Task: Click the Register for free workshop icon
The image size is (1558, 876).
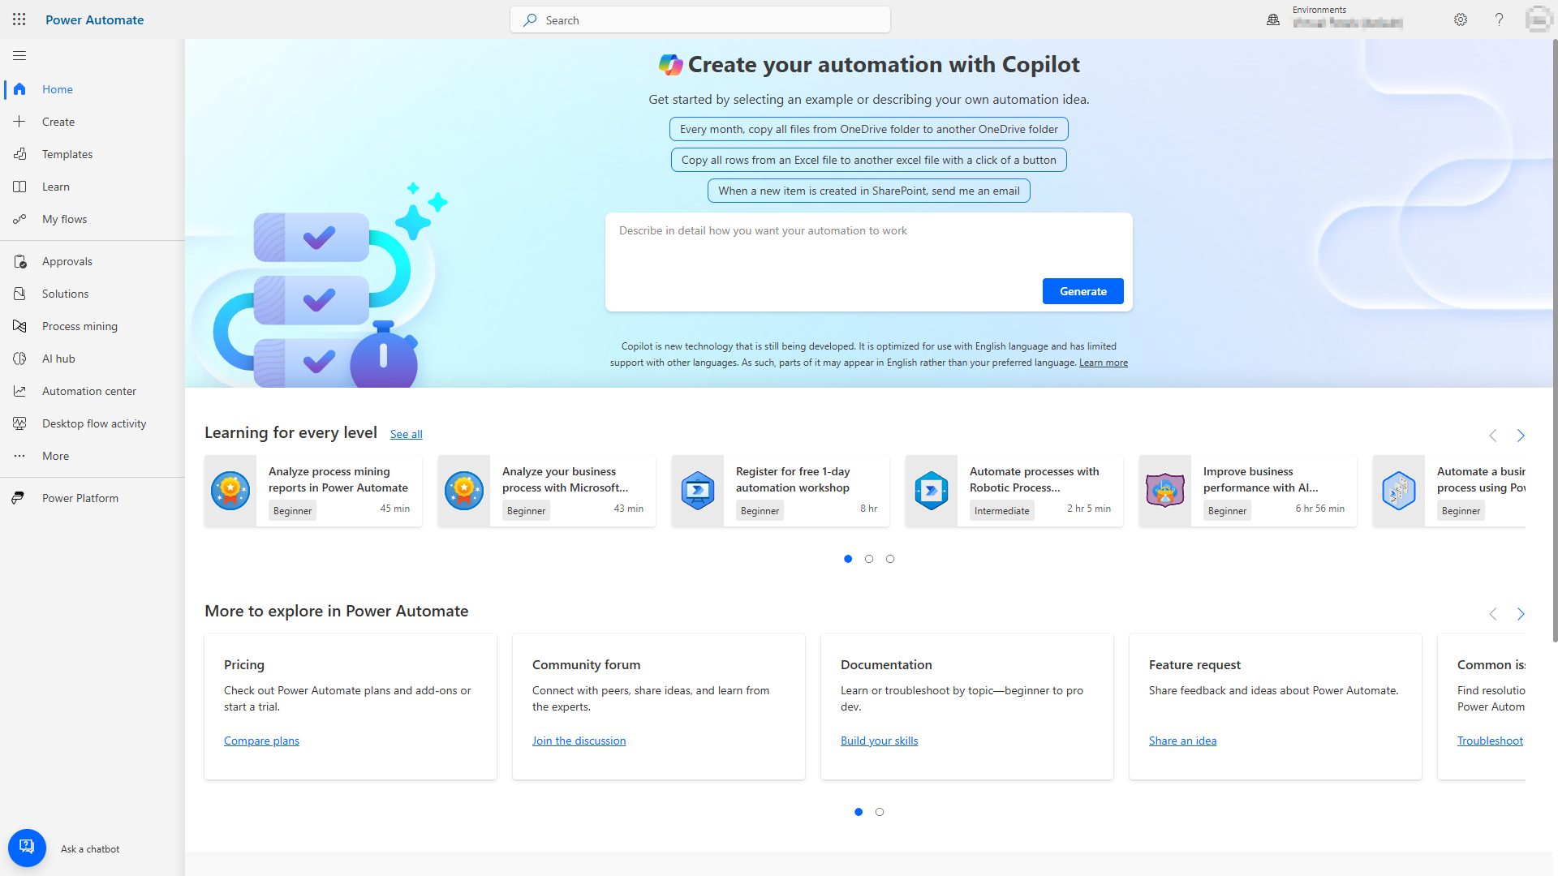Action: tap(698, 491)
